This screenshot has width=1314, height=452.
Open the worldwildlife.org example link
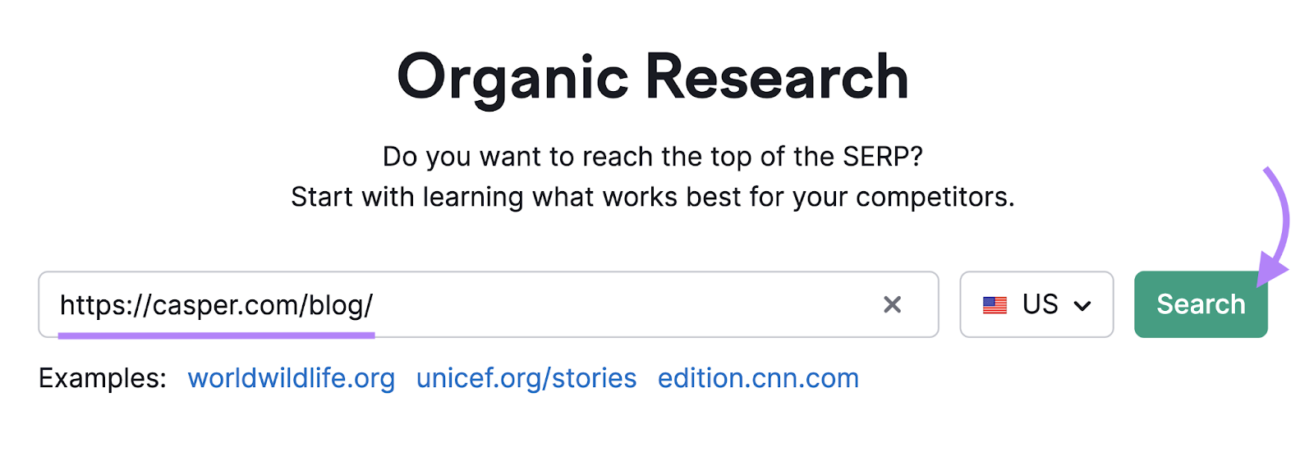coord(292,378)
